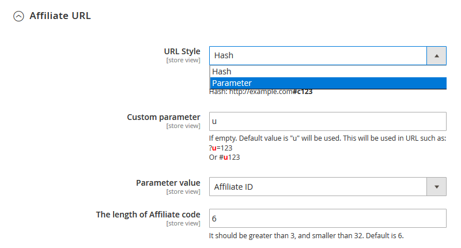This screenshot has height=248, width=461.
Task: Click the length of Affiliate code label
Action: coord(148,215)
